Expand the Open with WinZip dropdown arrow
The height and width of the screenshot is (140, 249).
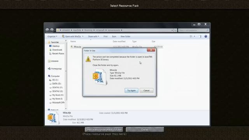(x=83, y=36)
